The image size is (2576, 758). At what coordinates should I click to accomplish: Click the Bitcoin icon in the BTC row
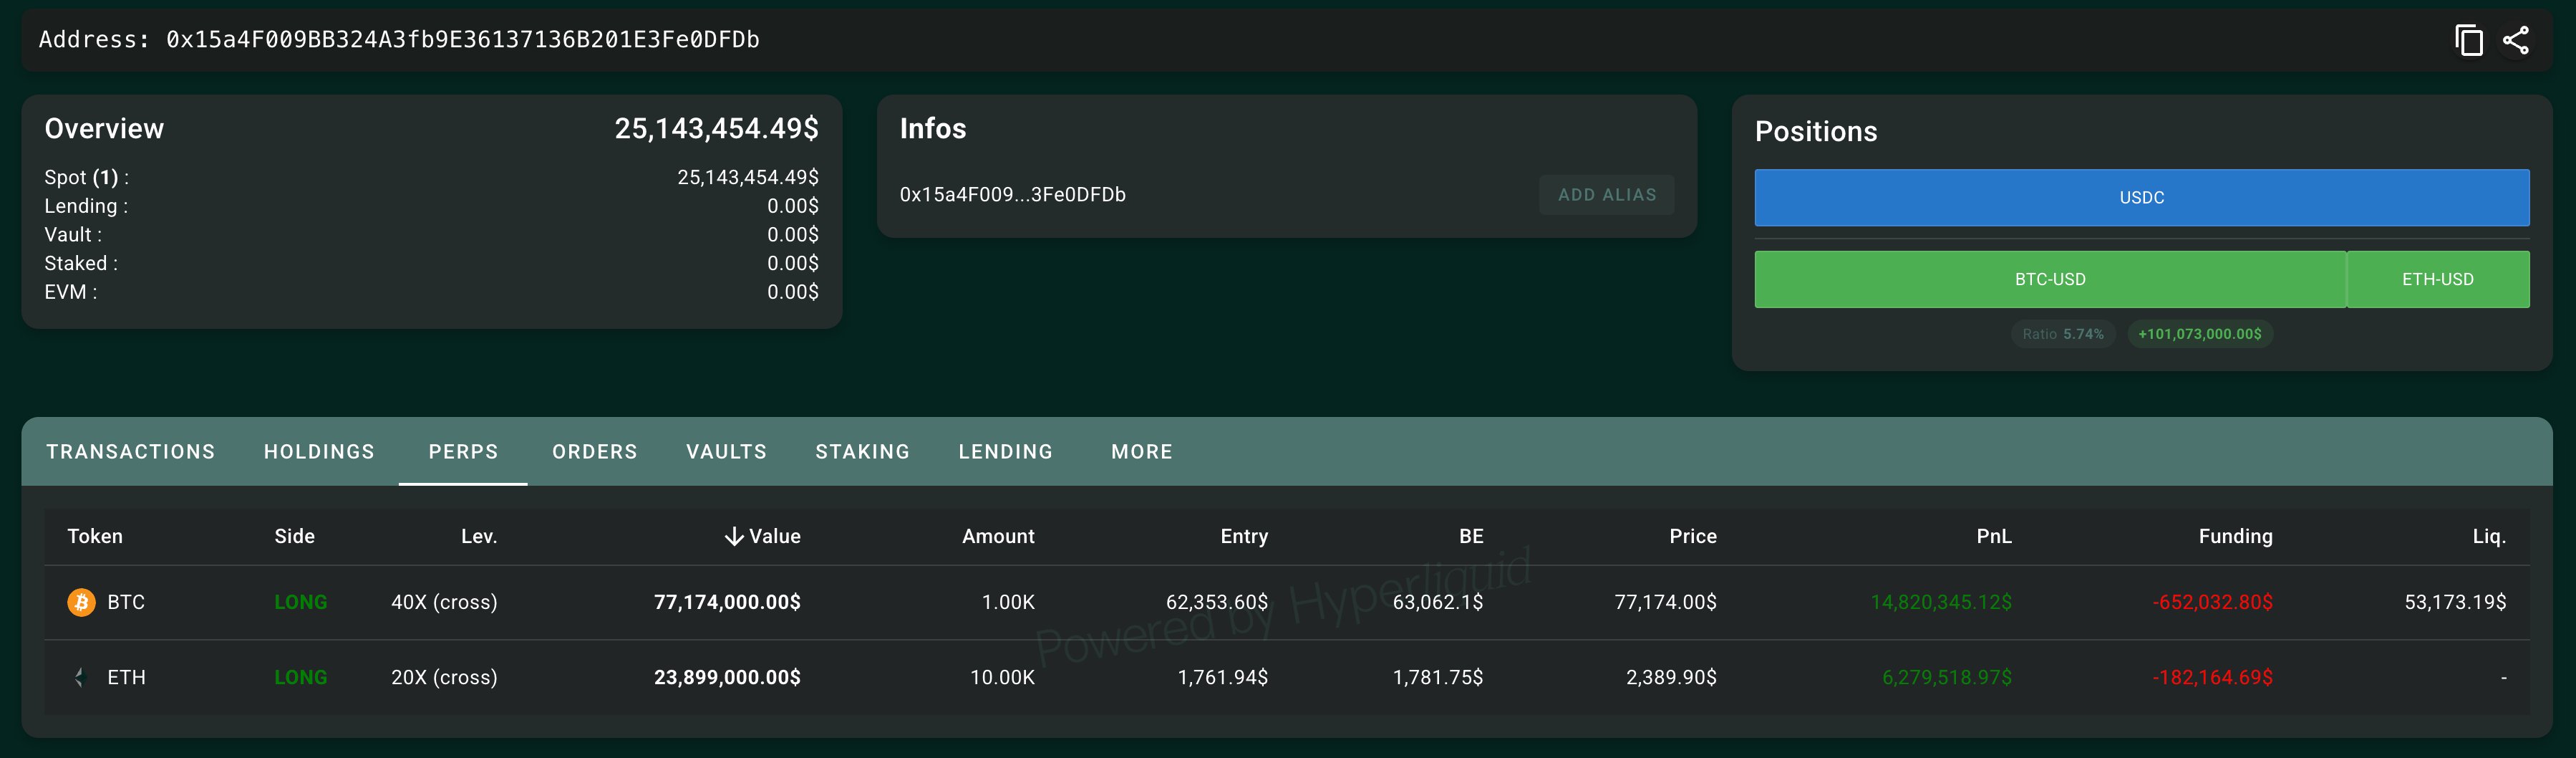(x=81, y=602)
